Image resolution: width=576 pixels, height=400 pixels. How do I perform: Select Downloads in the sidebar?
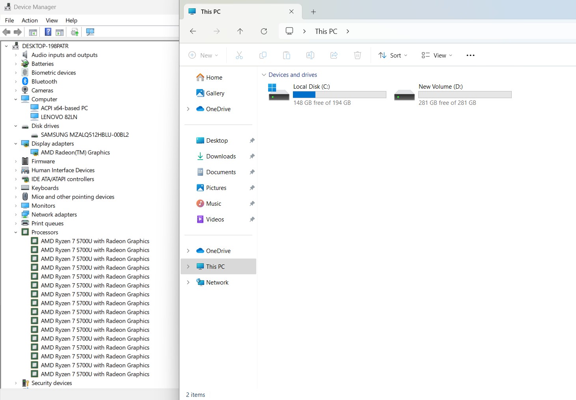[x=221, y=156]
